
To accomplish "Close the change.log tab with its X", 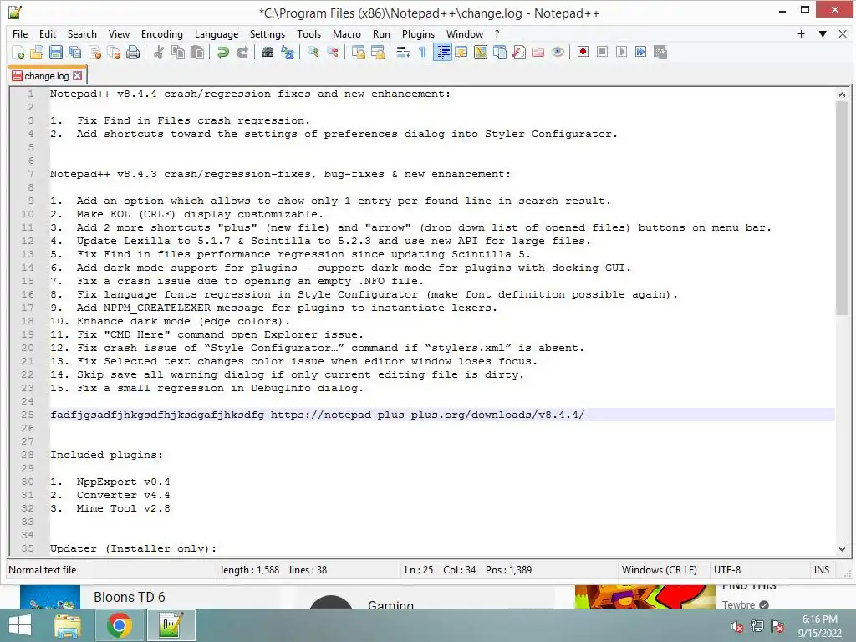I will (x=78, y=76).
